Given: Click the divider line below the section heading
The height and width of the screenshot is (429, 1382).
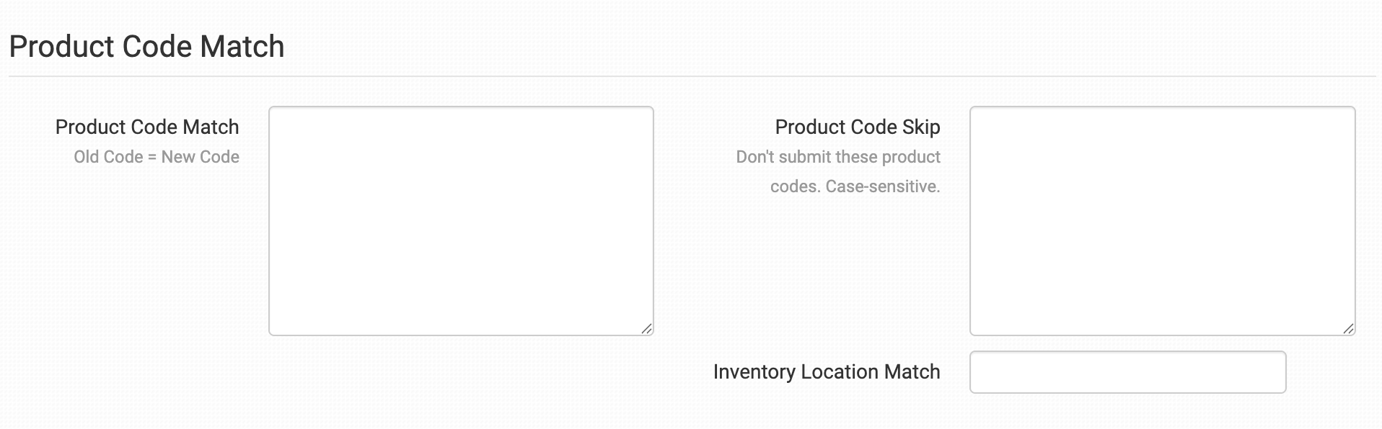Looking at the screenshot, I should click(x=691, y=76).
